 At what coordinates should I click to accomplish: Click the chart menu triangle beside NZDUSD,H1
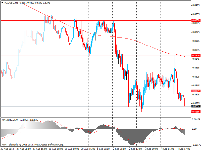[2, 3]
